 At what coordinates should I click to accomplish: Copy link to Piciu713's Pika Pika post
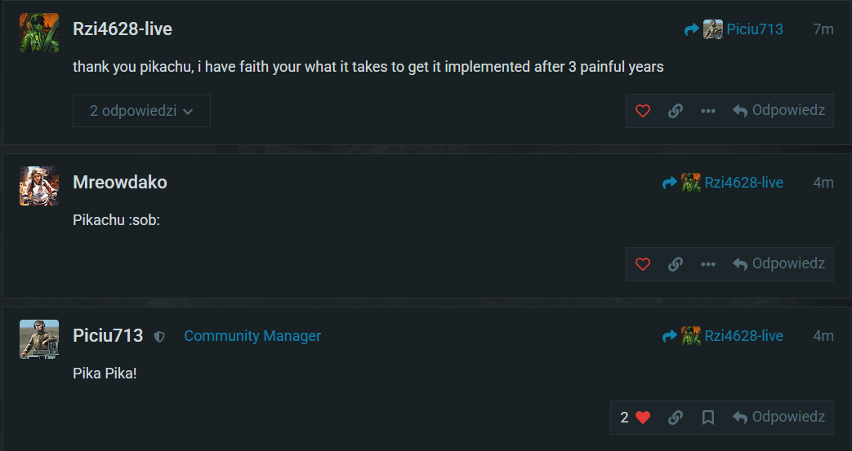[x=676, y=417]
